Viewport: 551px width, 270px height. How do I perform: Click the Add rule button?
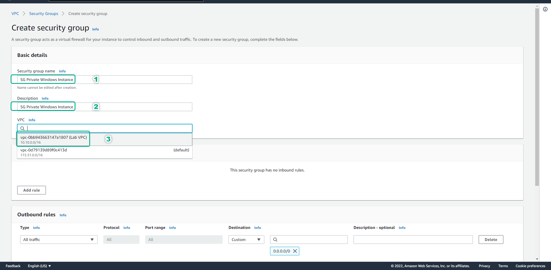click(x=32, y=190)
